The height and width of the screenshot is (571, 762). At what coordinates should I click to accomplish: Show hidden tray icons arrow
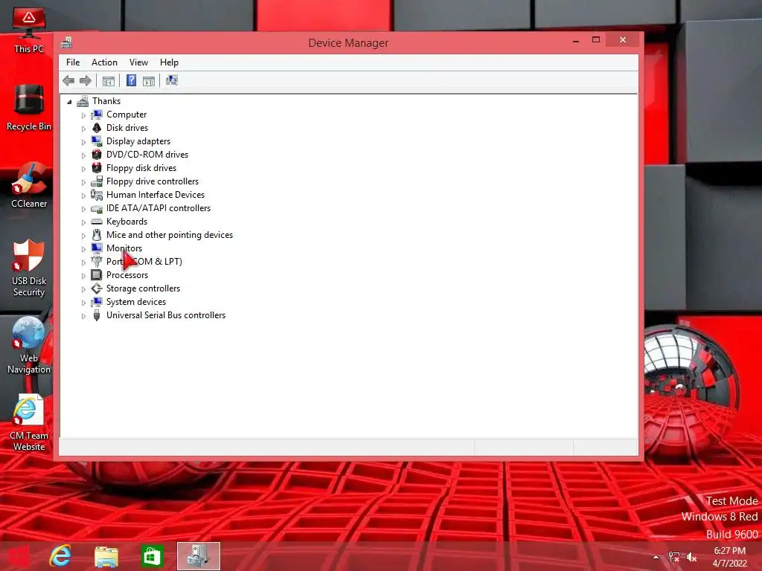tap(656, 557)
